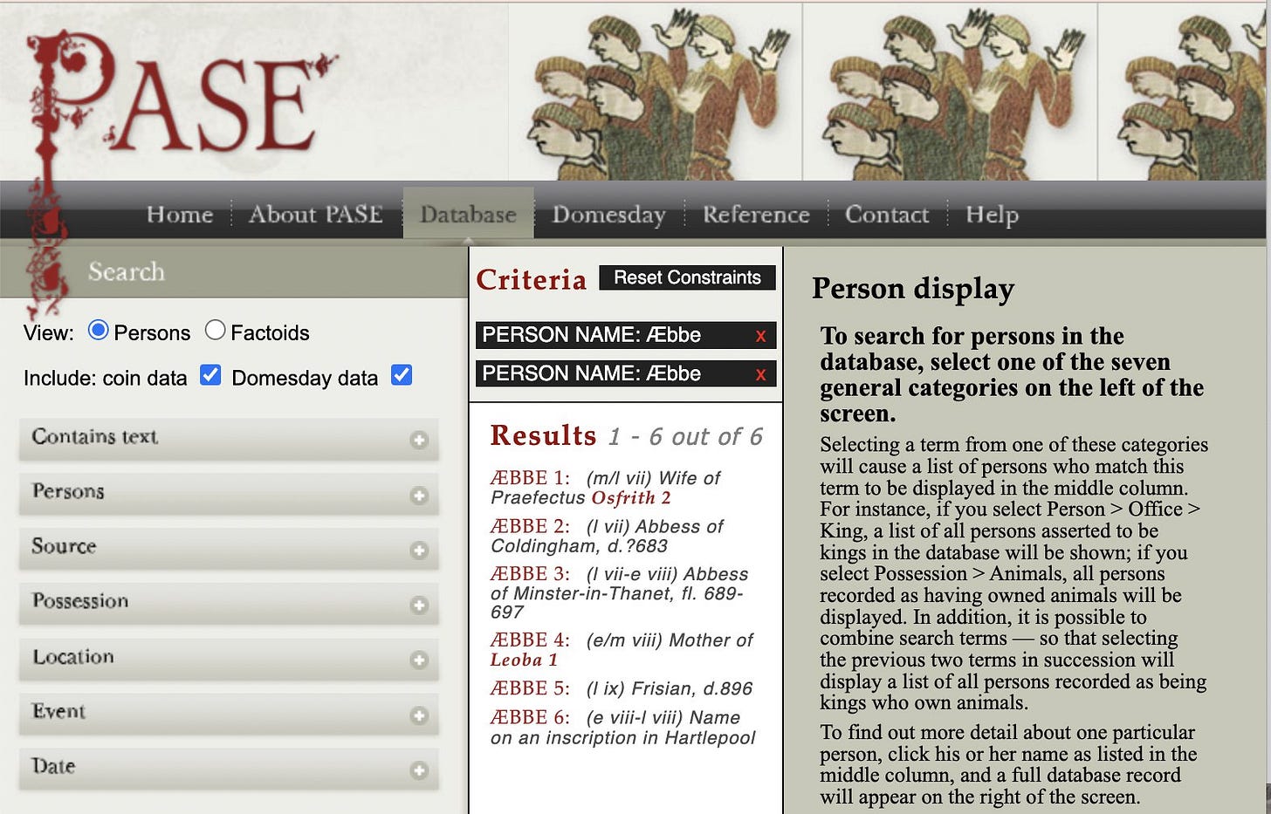Follow the Osfrith 2 link
Image resolution: width=1271 pixels, height=814 pixels.
click(631, 498)
